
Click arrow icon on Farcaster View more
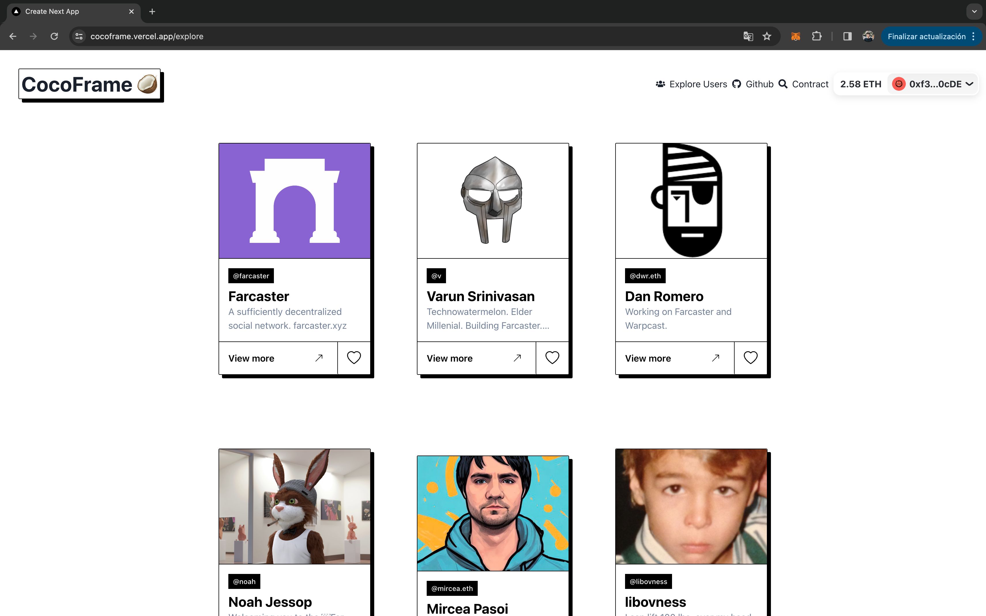(319, 358)
